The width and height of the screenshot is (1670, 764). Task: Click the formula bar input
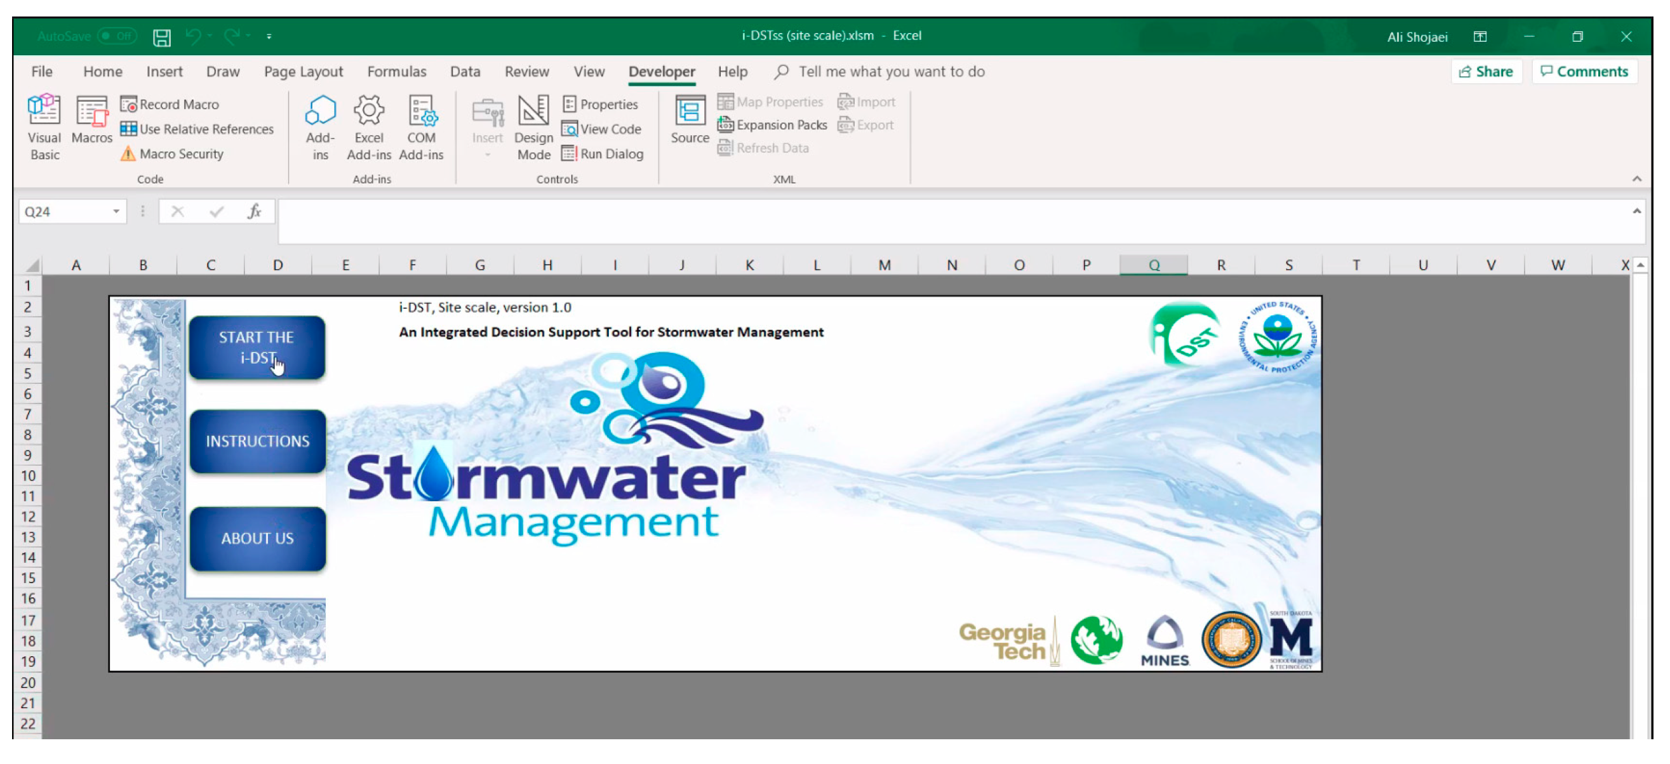[x=953, y=222]
